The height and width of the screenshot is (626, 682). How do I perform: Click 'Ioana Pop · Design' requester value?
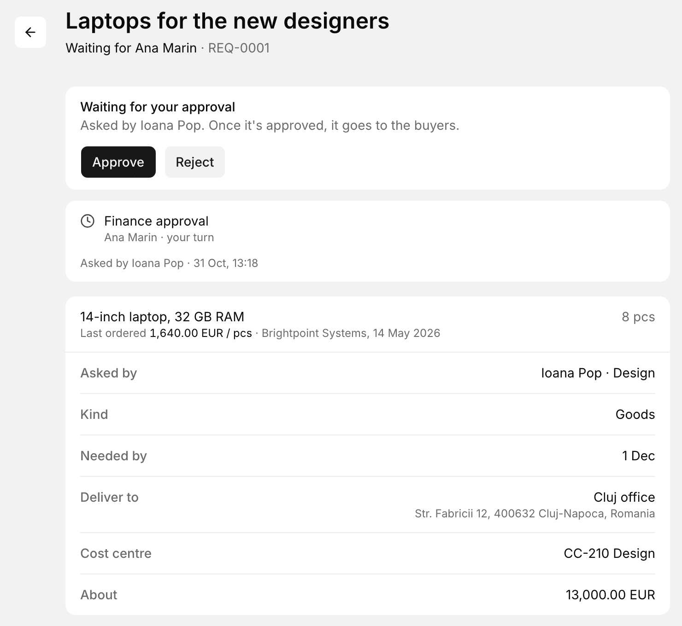coord(598,373)
